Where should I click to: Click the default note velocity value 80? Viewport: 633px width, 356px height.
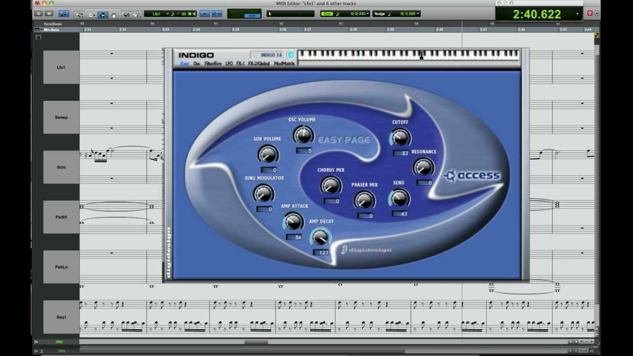tap(184, 14)
